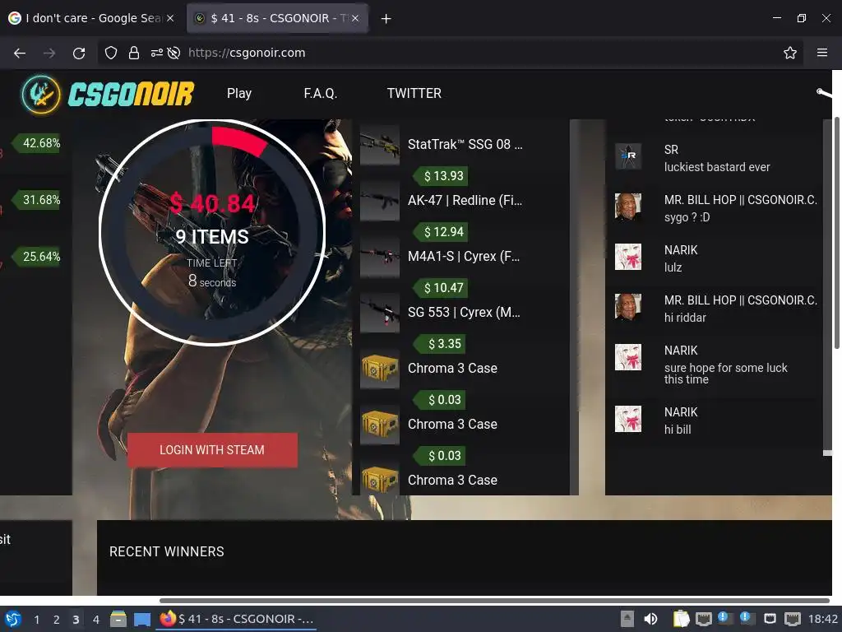Image resolution: width=842 pixels, height=632 pixels.
Task: Click avatar next to 'sygo ? :D' message
Action: [x=627, y=207]
